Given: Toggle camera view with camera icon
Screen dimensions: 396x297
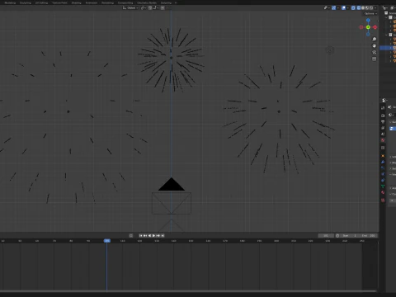Looking at the screenshot, I should [x=374, y=52].
